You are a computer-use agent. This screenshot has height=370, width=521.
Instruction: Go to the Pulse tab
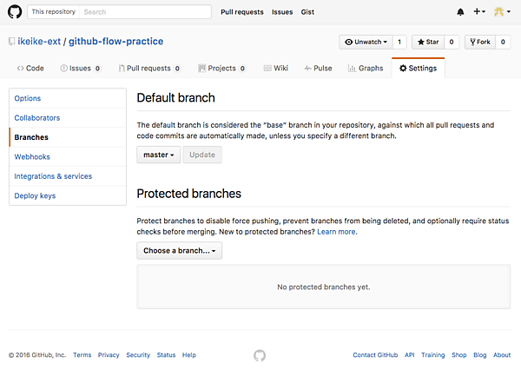click(318, 68)
